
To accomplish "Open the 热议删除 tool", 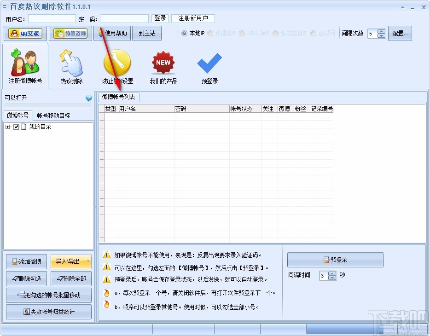I will [x=71, y=66].
